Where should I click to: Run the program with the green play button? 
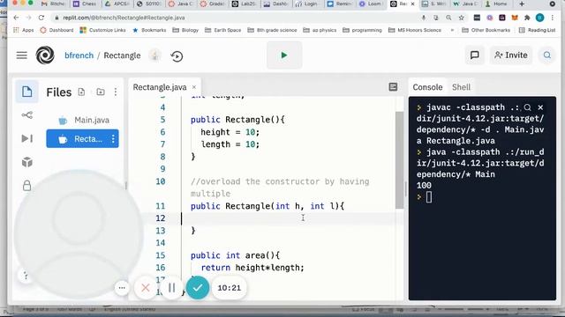(284, 55)
